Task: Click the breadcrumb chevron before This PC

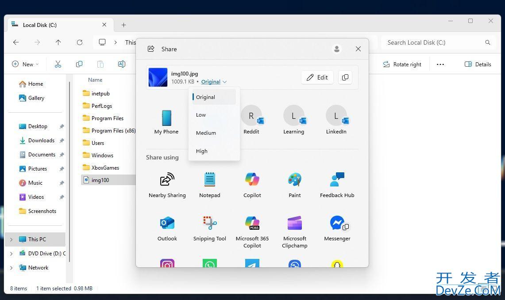Action: coord(116,42)
